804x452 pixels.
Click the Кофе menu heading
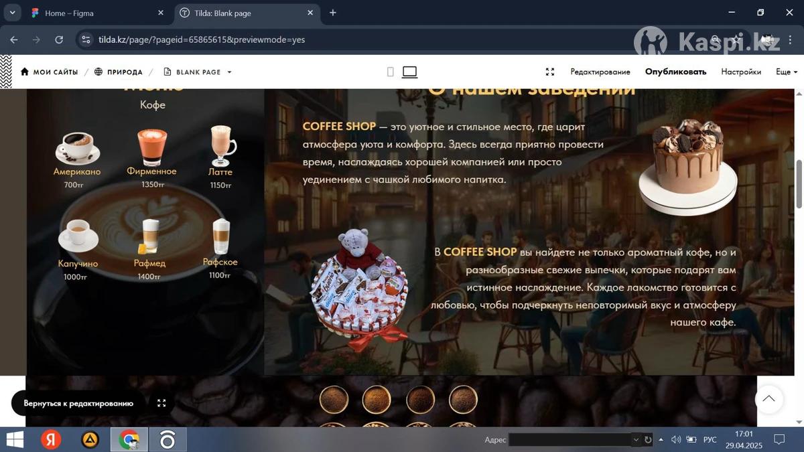[153, 104]
